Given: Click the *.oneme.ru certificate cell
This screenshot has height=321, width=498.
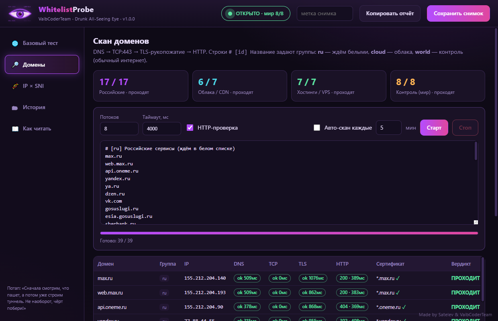Looking at the screenshot, I should click(x=391, y=307).
